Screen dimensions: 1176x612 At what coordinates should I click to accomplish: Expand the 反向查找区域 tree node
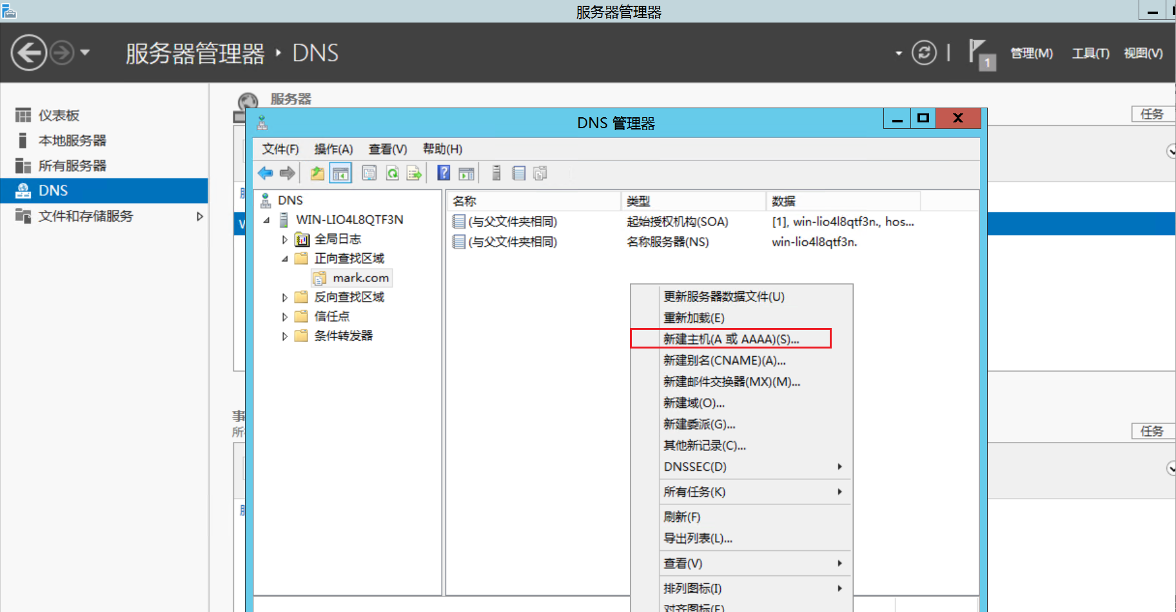284,298
